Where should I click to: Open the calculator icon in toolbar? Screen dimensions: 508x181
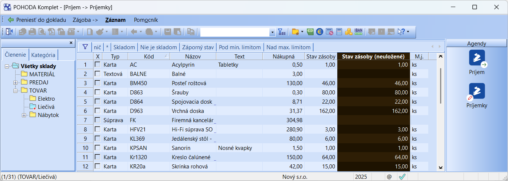pyautogui.click(x=339, y=32)
